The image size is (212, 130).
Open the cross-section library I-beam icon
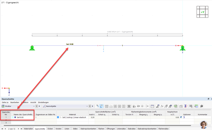click(x=185, y=106)
